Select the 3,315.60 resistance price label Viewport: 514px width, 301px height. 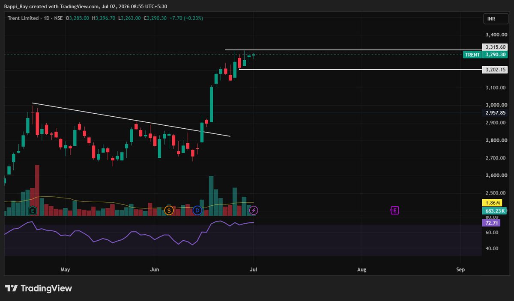pos(495,47)
